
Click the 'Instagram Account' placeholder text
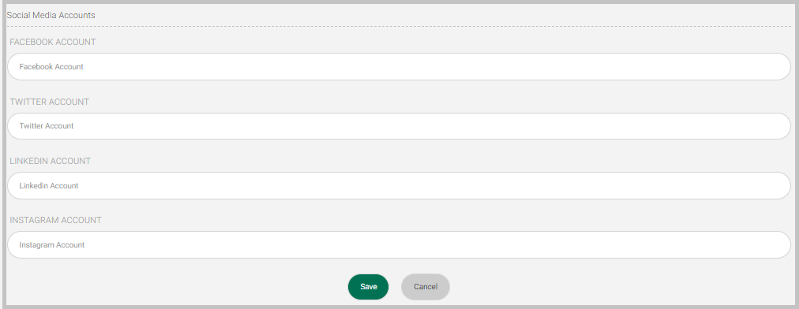pyautogui.click(x=52, y=245)
